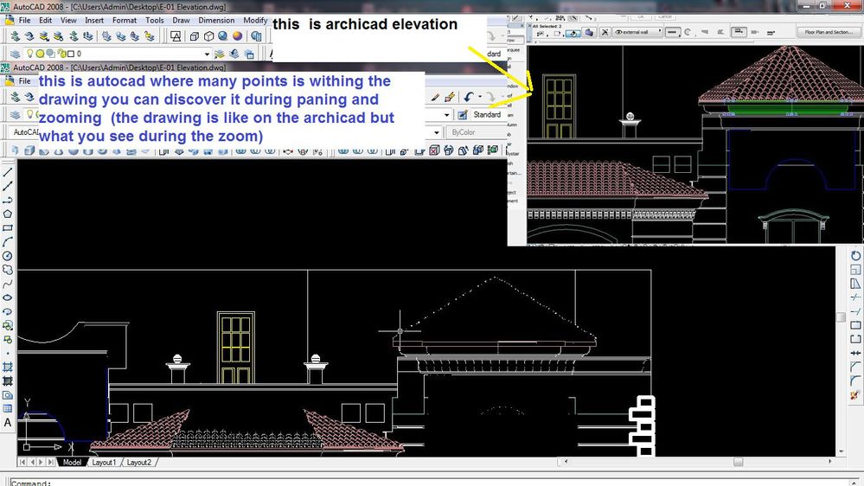Select the Polyline tool
Screen dimensions: 864x486
coord(8,200)
